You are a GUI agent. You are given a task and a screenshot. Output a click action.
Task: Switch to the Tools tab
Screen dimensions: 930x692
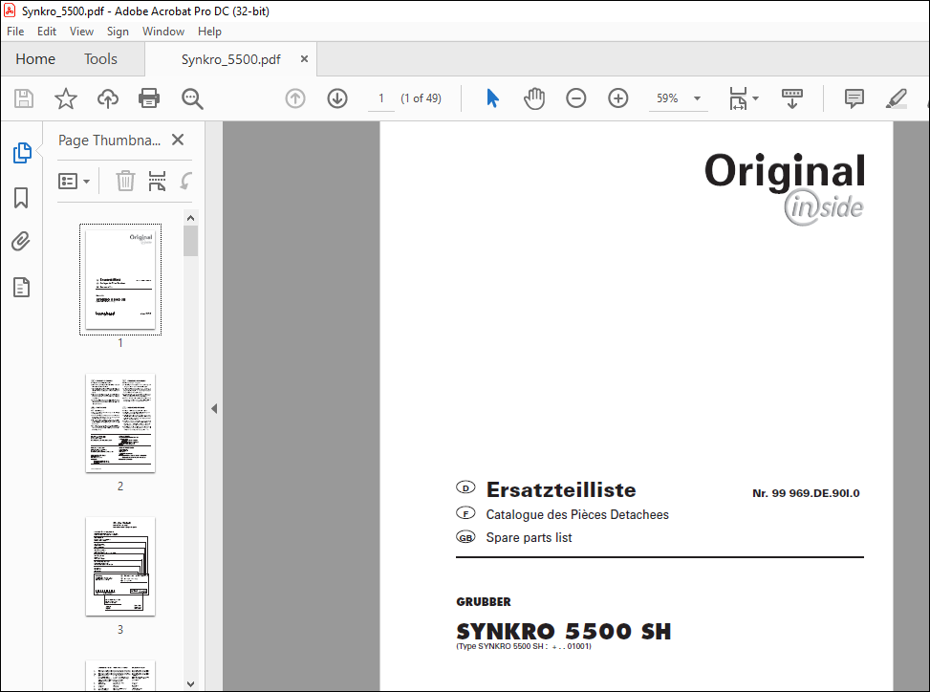click(x=100, y=58)
